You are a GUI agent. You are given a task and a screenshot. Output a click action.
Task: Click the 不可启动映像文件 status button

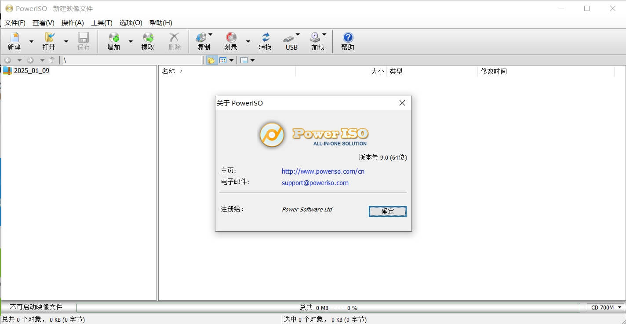[36, 307]
